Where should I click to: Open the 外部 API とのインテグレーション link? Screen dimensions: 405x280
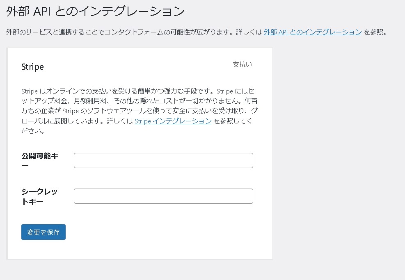pos(313,32)
